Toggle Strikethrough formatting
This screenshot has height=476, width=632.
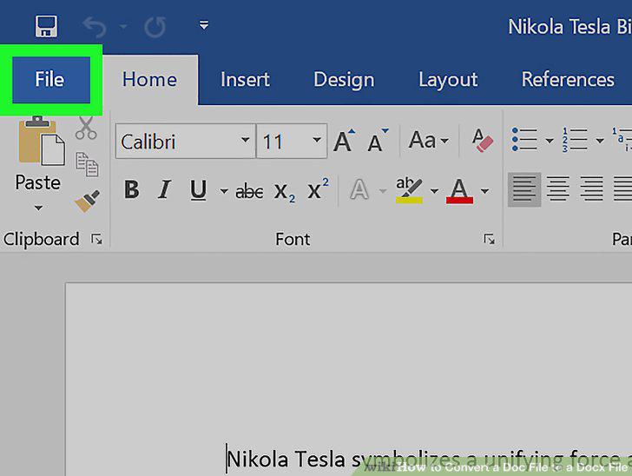[x=249, y=191]
